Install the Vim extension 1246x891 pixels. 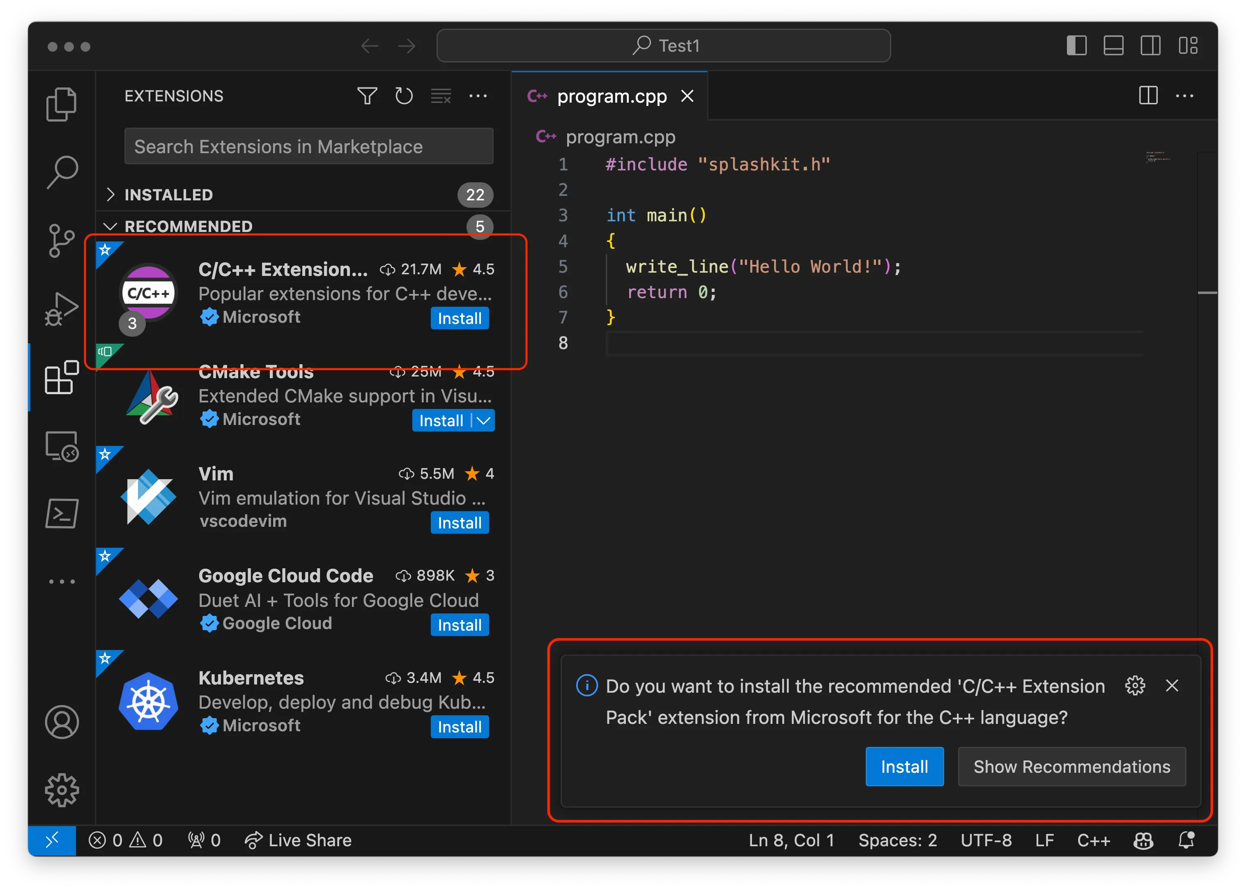click(459, 523)
